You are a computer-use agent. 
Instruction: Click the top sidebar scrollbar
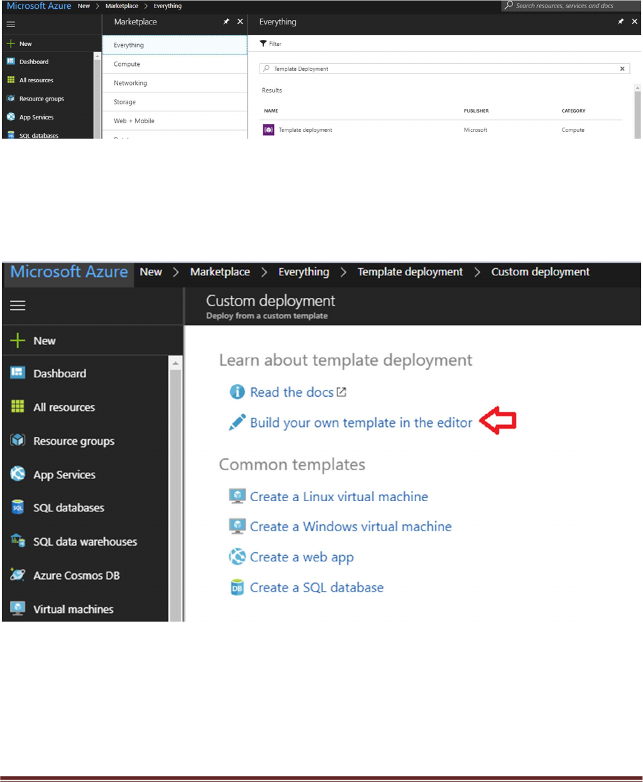click(97, 96)
